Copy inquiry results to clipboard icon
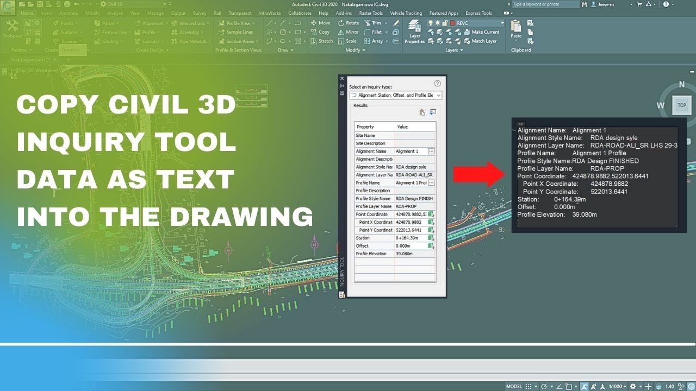 click(422, 112)
